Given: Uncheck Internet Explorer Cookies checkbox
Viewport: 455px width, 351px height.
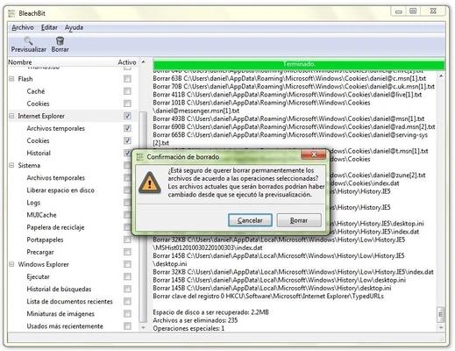Looking at the screenshot, I should (127, 140).
